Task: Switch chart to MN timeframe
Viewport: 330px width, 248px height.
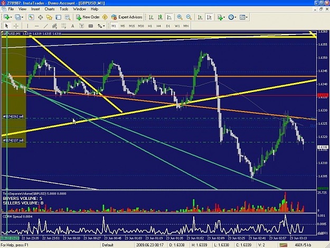Action: [186, 26]
